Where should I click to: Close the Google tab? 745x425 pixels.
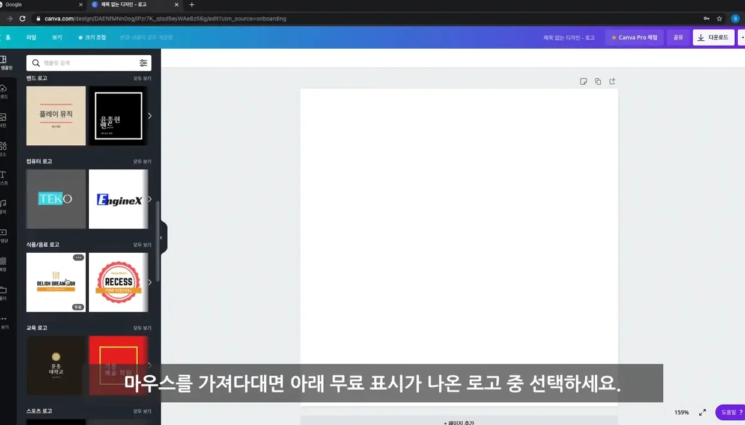[x=81, y=5]
